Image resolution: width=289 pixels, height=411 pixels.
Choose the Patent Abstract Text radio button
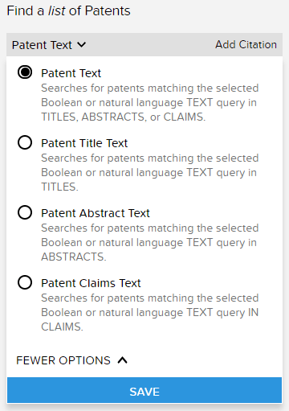coord(25,212)
